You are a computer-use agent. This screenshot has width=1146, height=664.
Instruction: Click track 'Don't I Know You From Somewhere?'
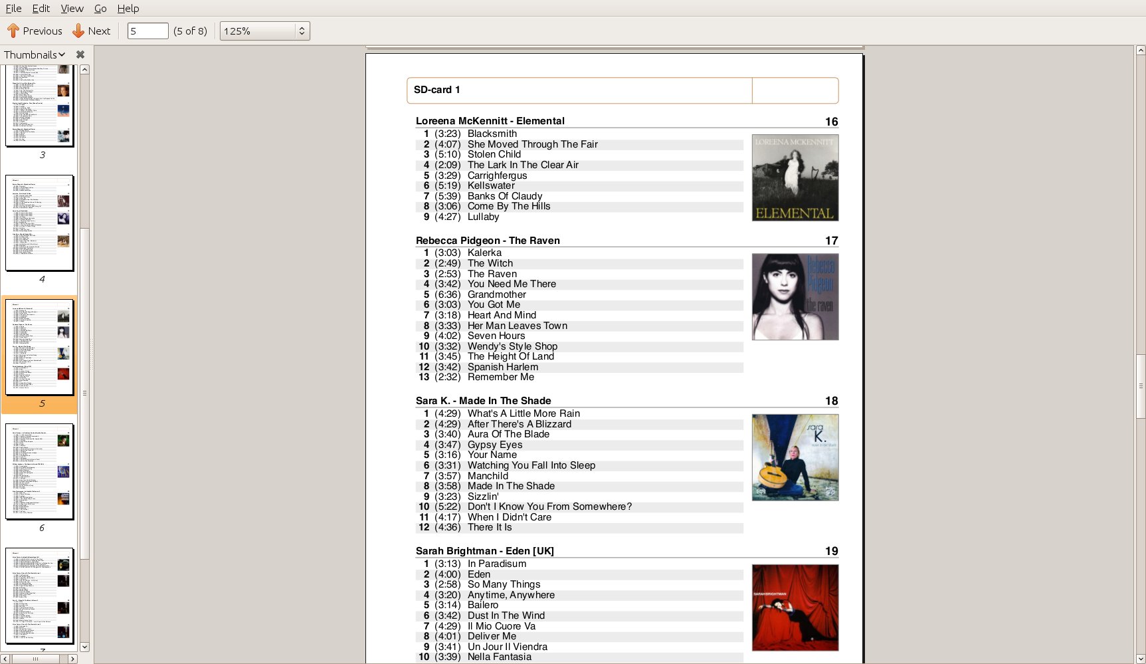[549, 506]
